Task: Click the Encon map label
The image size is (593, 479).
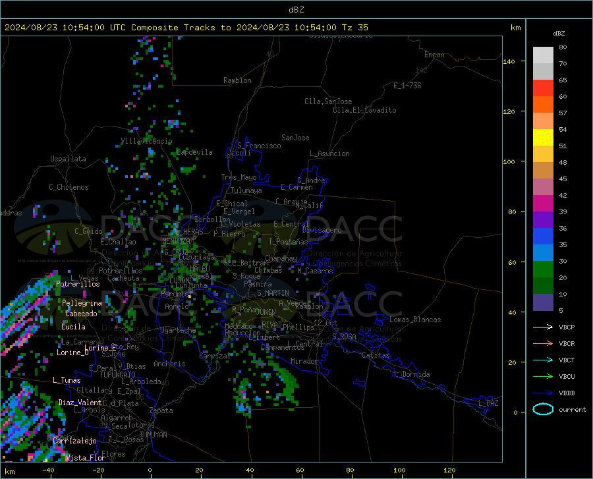Action: click(x=434, y=55)
